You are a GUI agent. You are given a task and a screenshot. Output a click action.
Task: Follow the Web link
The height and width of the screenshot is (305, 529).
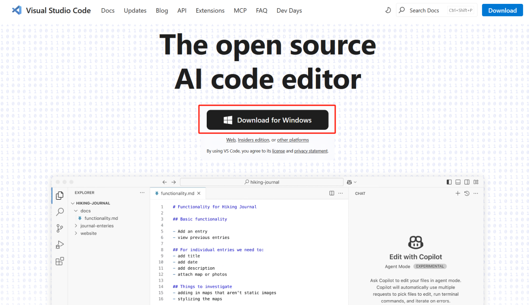[x=231, y=140]
